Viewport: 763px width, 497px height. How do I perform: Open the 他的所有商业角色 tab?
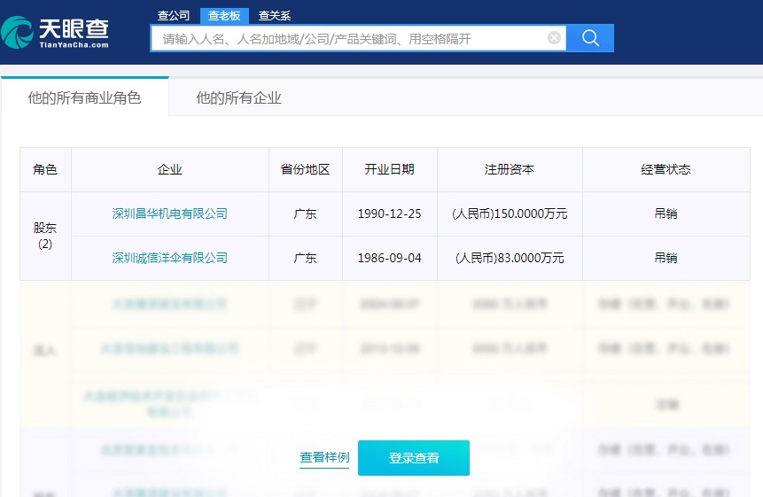[85, 97]
